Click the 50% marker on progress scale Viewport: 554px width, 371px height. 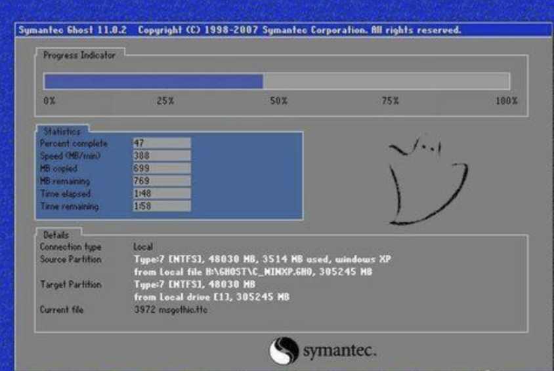pyautogui.click(x=279, y=101)
